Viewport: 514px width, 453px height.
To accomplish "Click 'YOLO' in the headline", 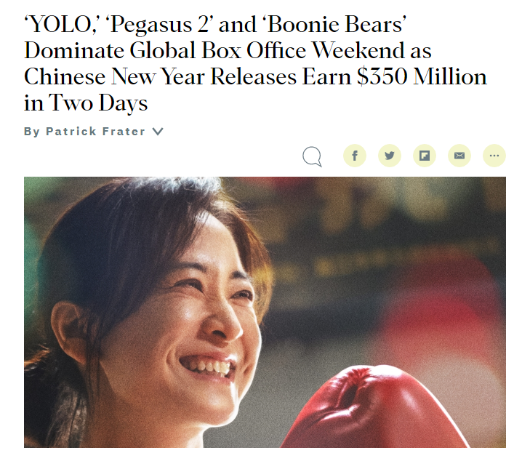I will pyautogui.click(x=60, y=25).
